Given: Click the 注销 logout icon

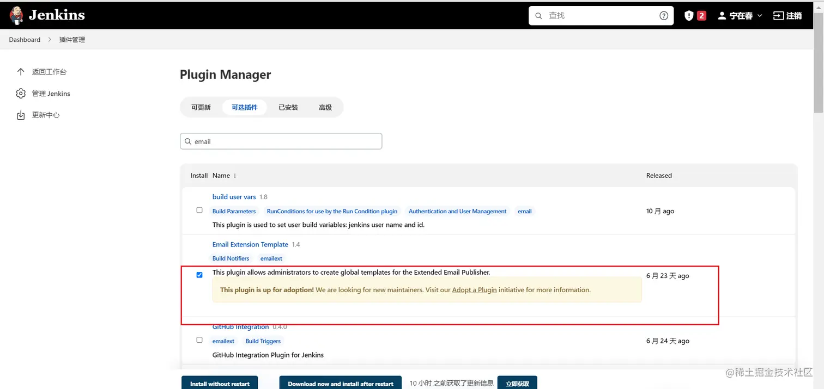Looking at the screenshot, I should point(778,16).
